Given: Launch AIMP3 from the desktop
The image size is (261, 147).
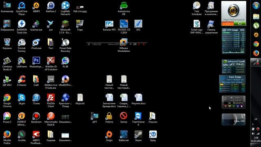Looking at the screenshot, I should (36, 7).
